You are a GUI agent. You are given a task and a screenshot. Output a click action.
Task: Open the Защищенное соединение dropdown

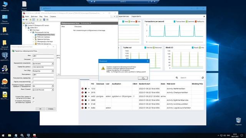tap(53, 64)
